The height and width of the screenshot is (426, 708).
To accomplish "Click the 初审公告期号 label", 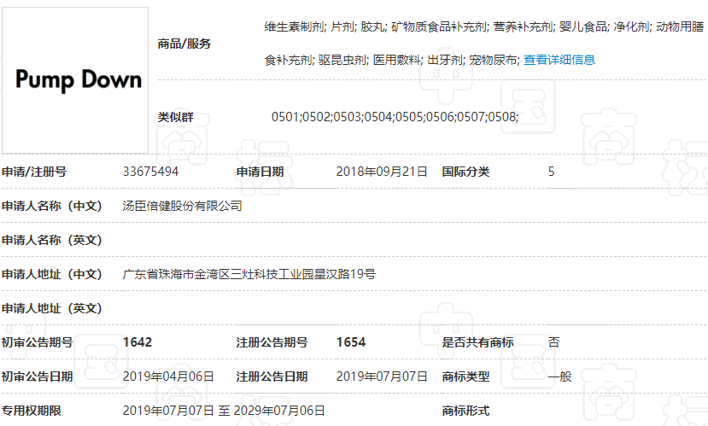I will click(x=37, y=342).
